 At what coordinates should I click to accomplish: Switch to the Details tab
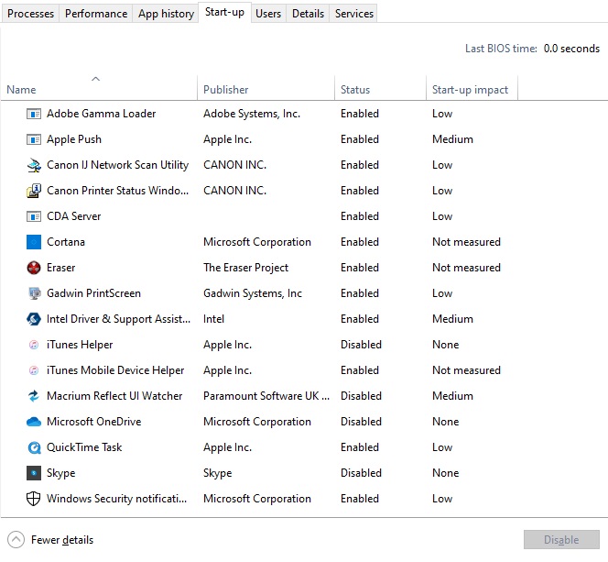click(308, 14)
